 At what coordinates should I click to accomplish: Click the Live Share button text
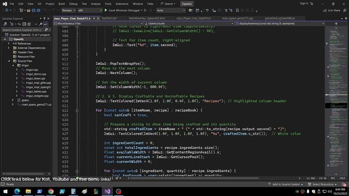tap(334, 10)
